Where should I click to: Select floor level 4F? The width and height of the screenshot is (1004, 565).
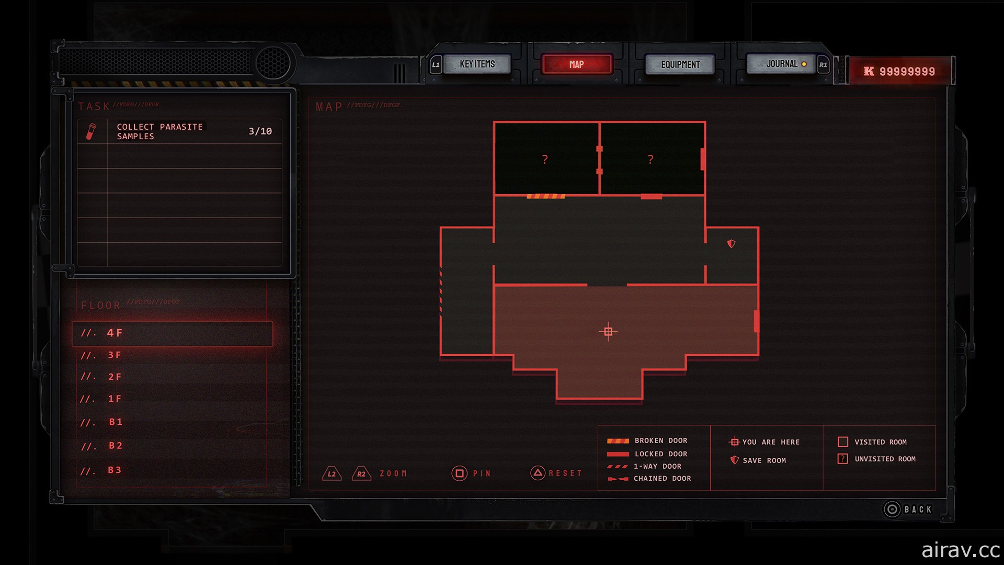(x=176, y=332)
